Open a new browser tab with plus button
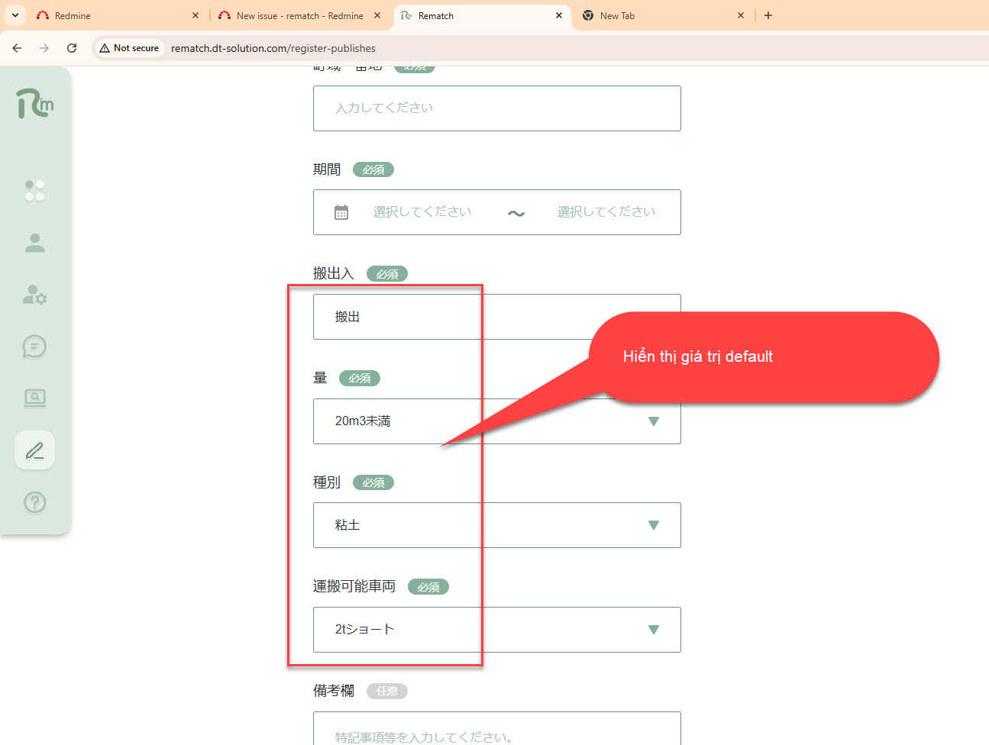The height and width of the screenshot is (745, 989). point(768,15)
